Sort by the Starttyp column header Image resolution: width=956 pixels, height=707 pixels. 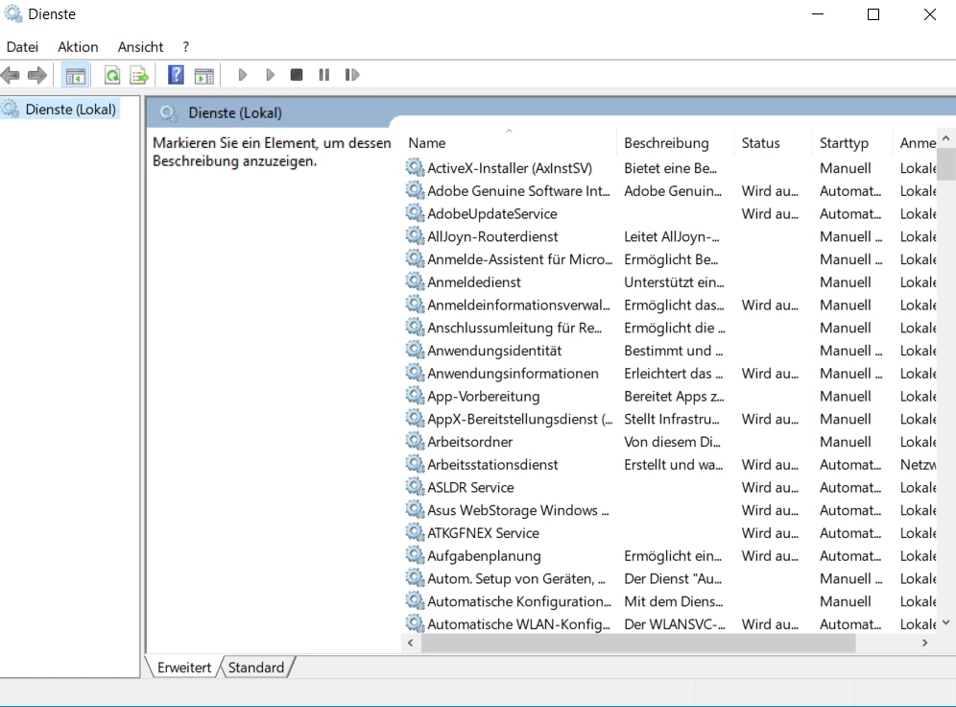pos(852,143)
